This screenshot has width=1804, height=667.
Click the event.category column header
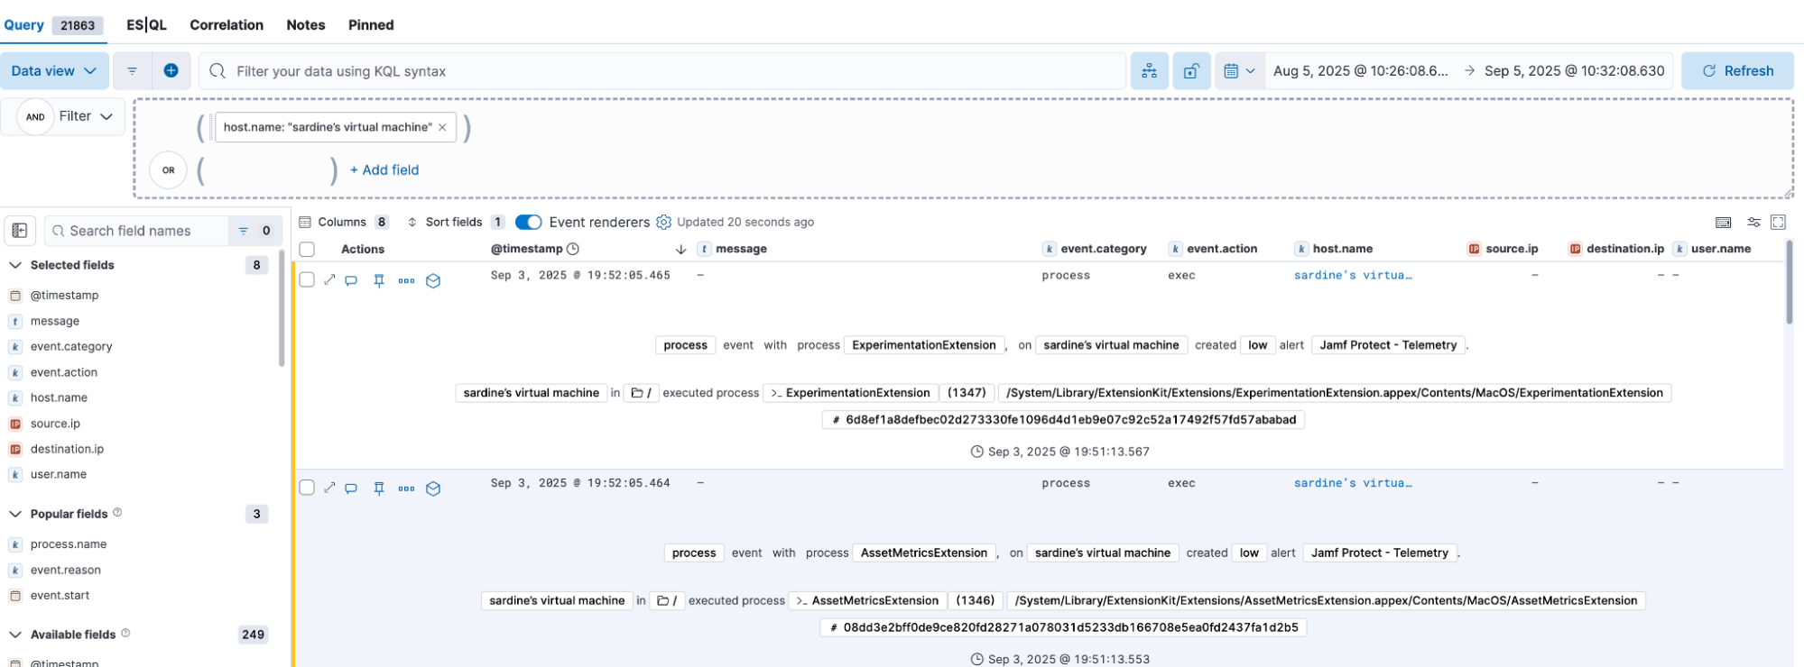(1103, 249)
